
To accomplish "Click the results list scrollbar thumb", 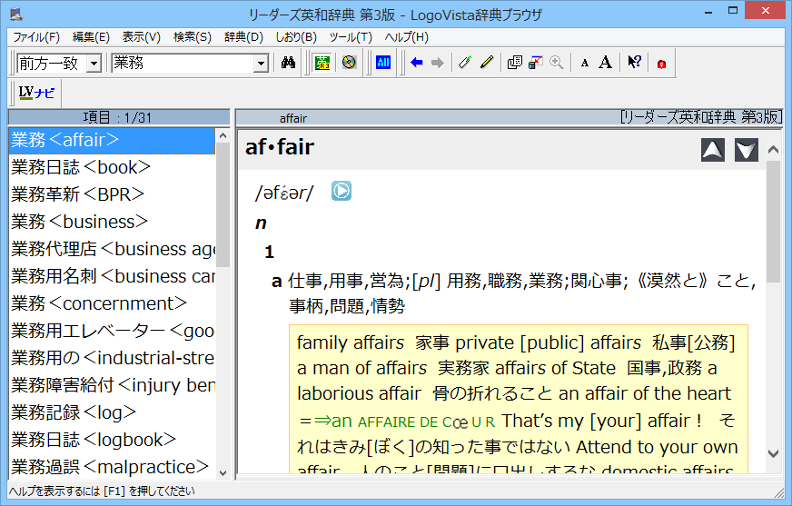I will point(223,204).
